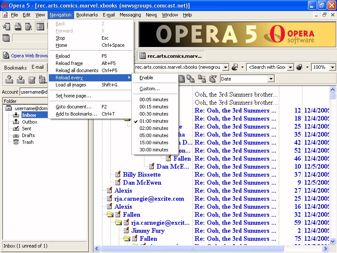Click the Opera document icon left of File
Screen dimensions: 337x253
[5, 15]
